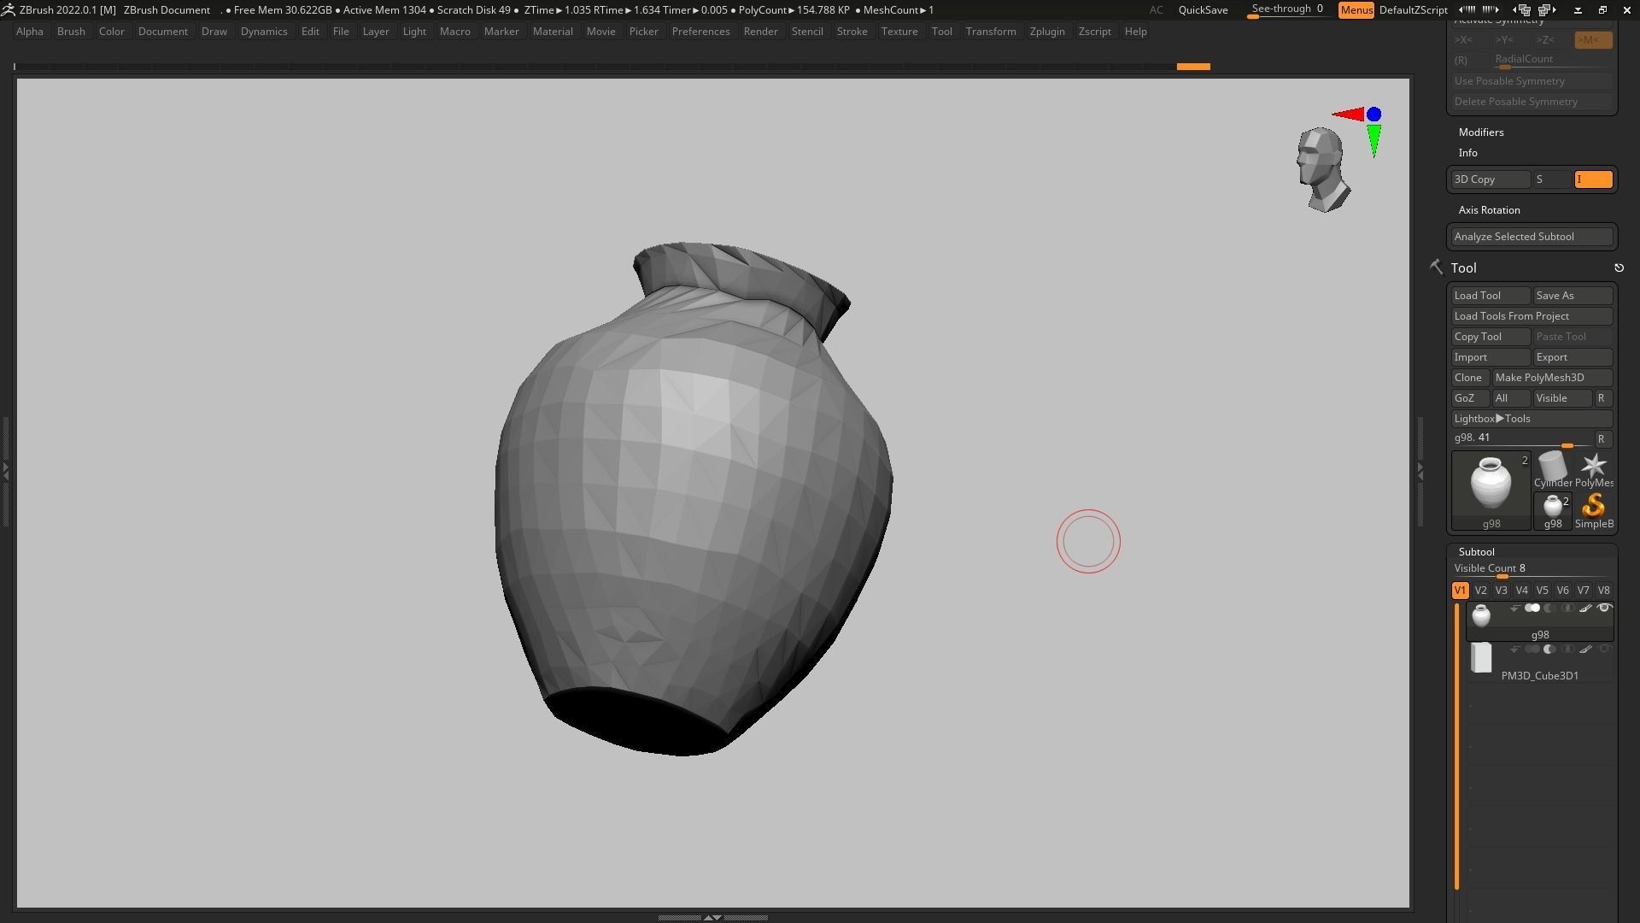Show the PM3D_Cube3D1 subtool via eye icon

[x=1604, y=650]
